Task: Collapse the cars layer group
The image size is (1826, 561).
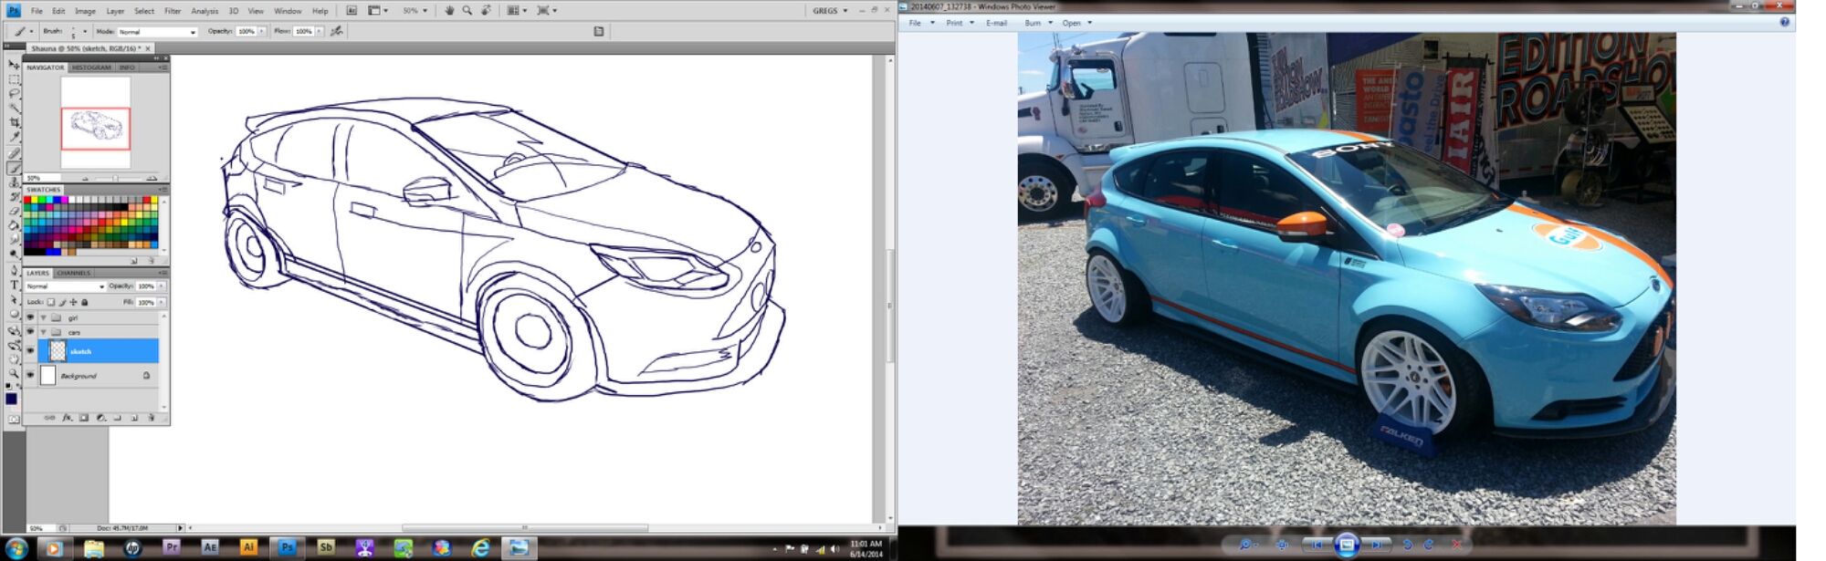Action: click(x=43, y=332)
